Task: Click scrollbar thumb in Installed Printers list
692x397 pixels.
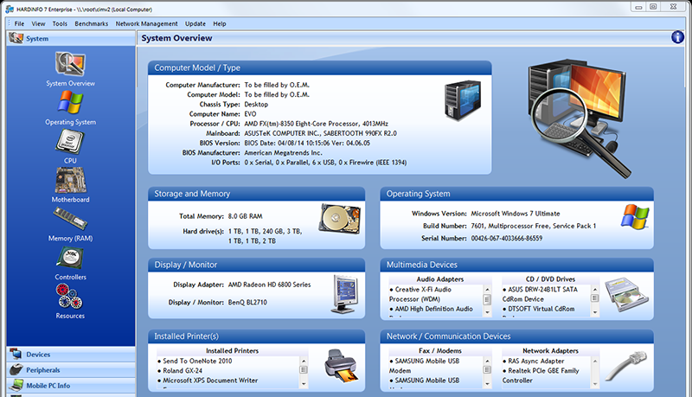Action: [304, 369]
